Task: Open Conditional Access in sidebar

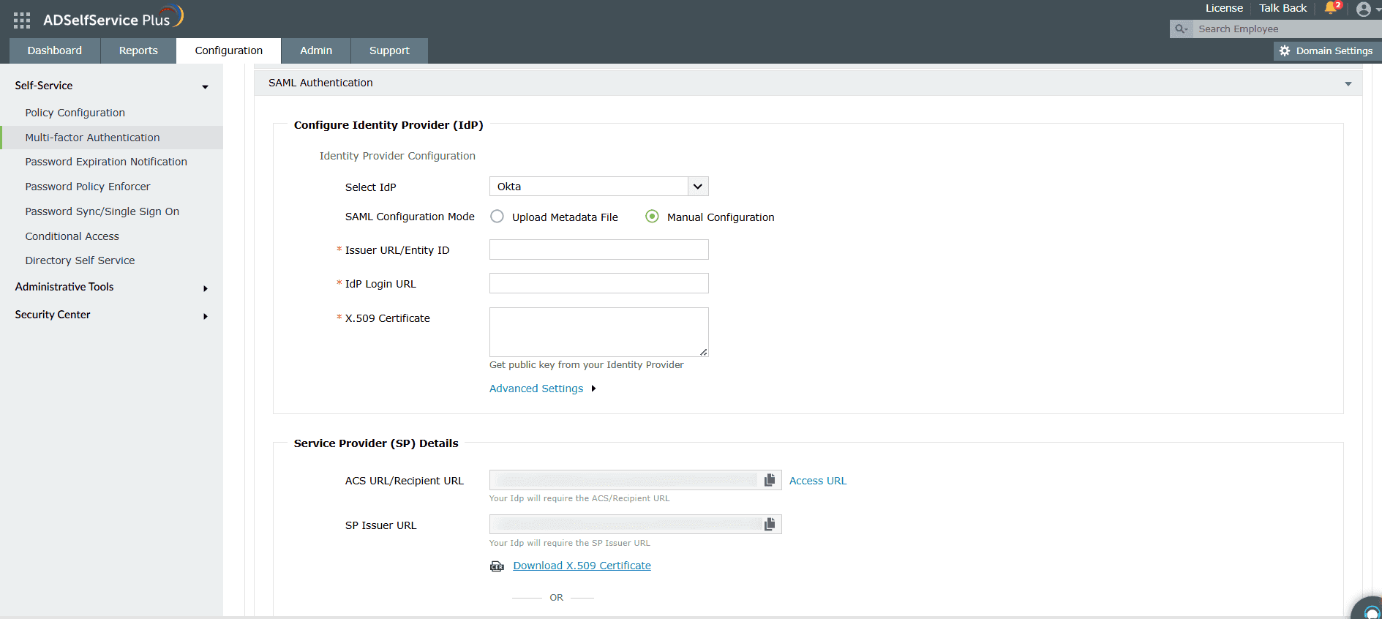Action: point(72,236)
